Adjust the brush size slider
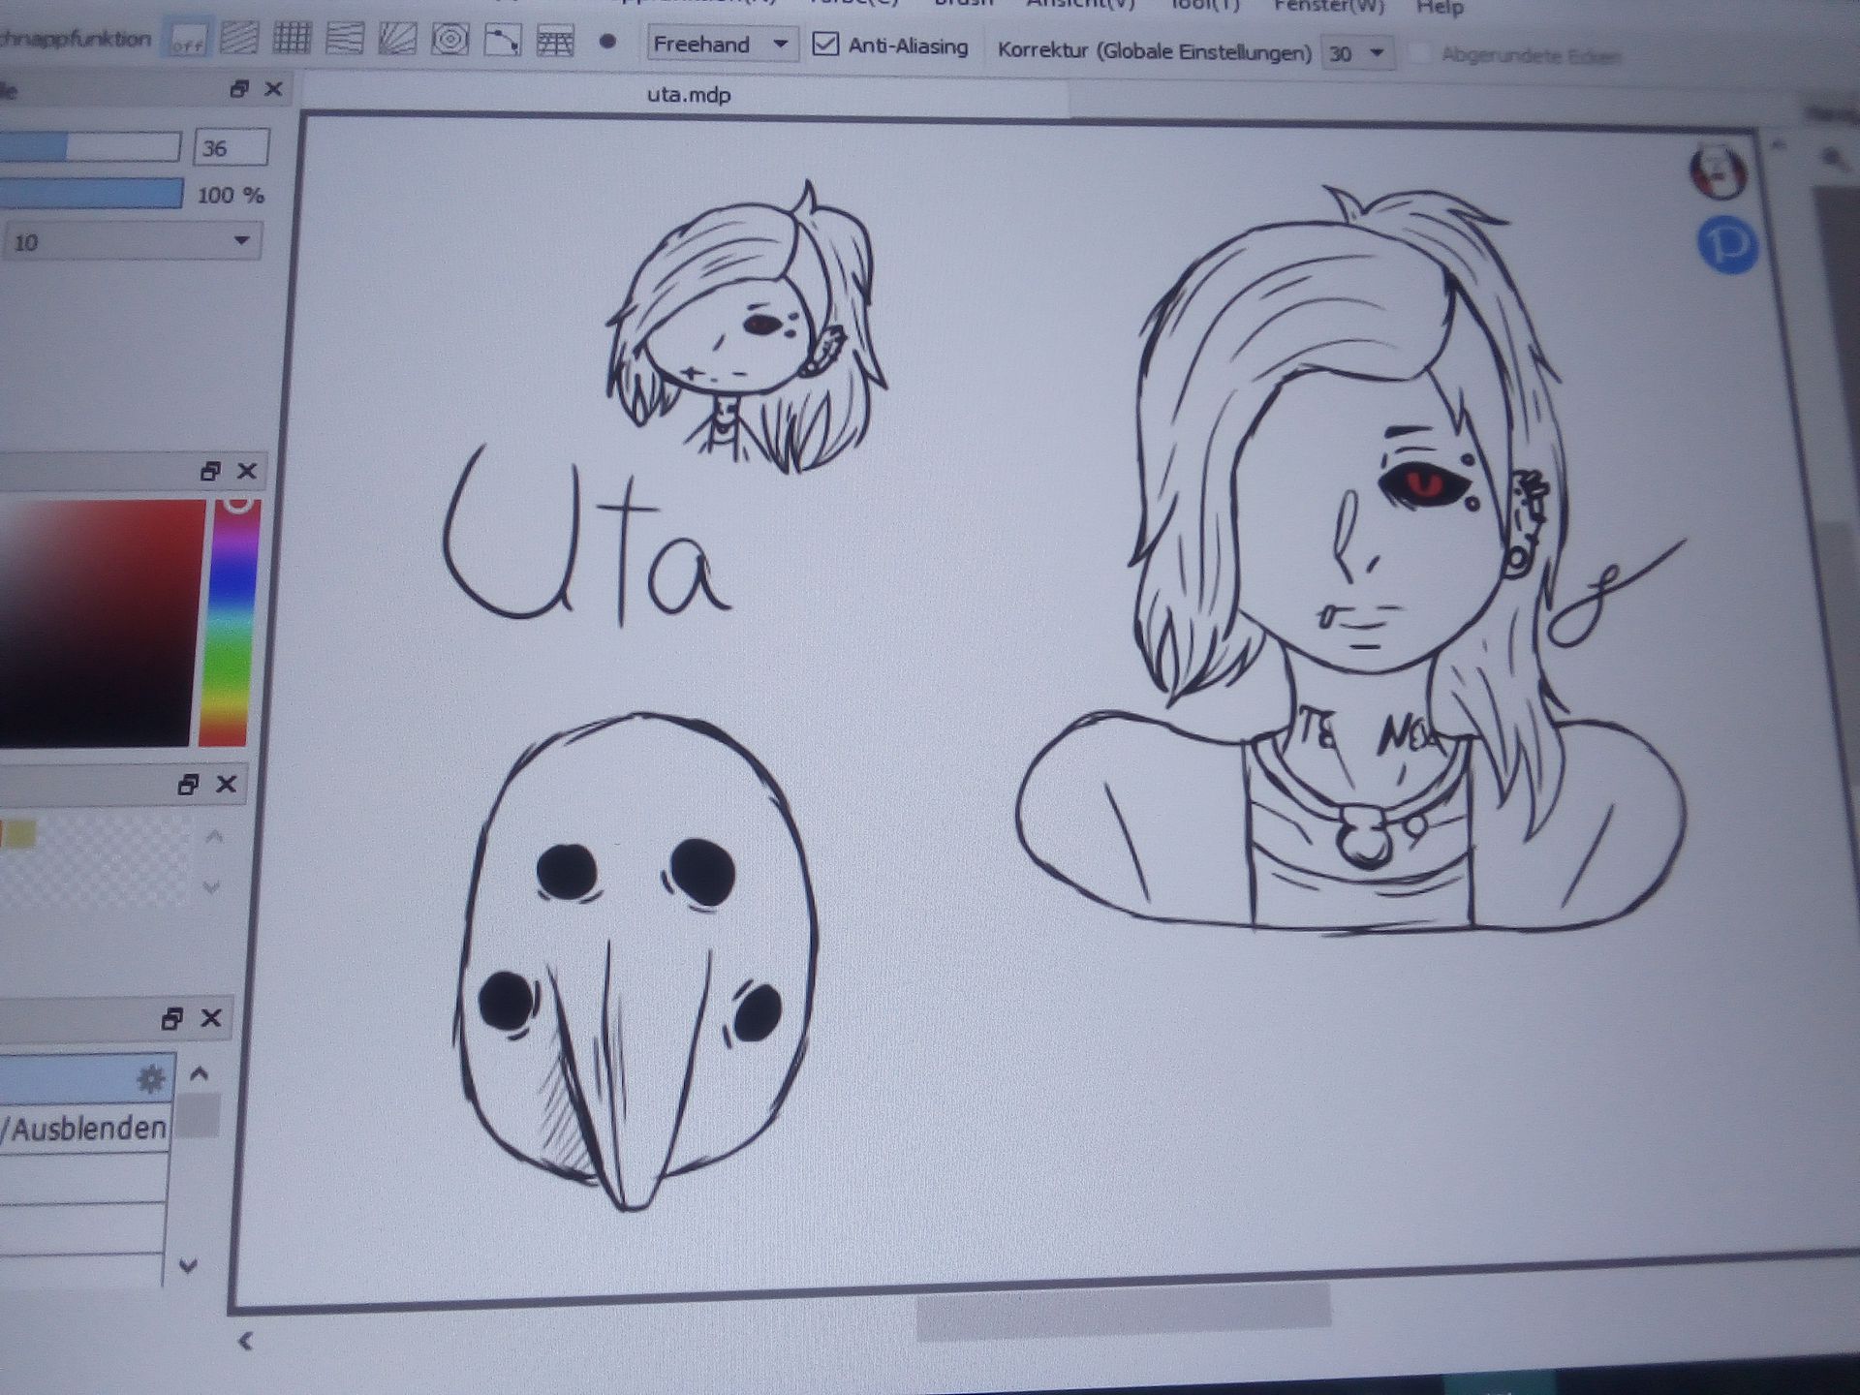This screenshot has height=1395, width=1860. pos(90,147)
